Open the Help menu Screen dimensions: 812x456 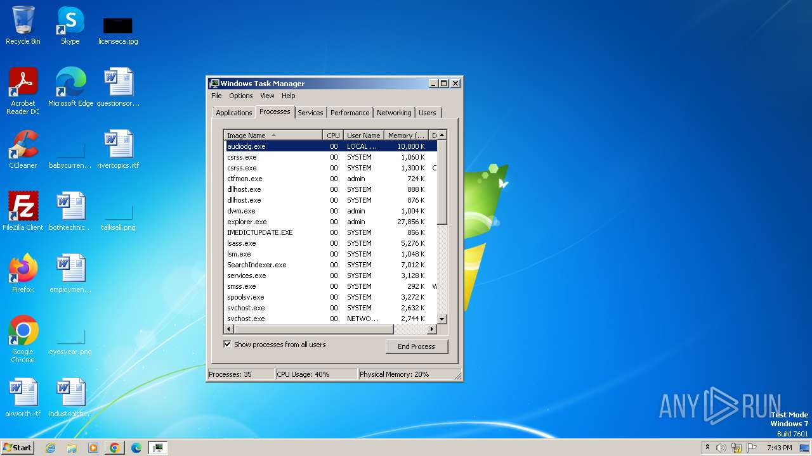[x=288, y=96]
